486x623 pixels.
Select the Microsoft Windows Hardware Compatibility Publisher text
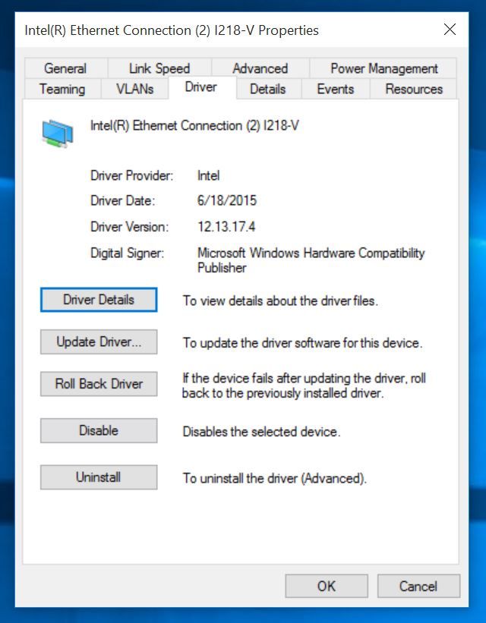pyautogui.click(x=311, y=260)
